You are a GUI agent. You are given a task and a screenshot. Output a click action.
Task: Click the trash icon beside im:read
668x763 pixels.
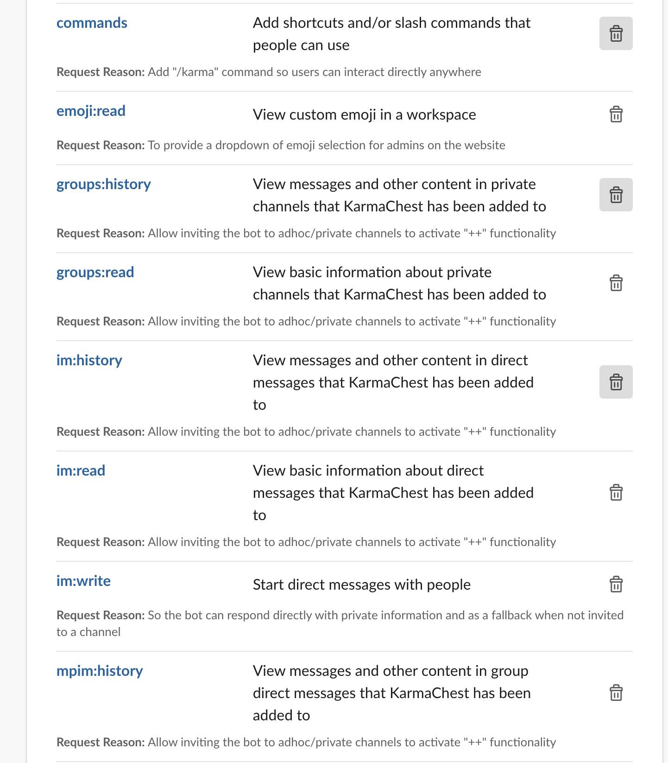(616, 492)
